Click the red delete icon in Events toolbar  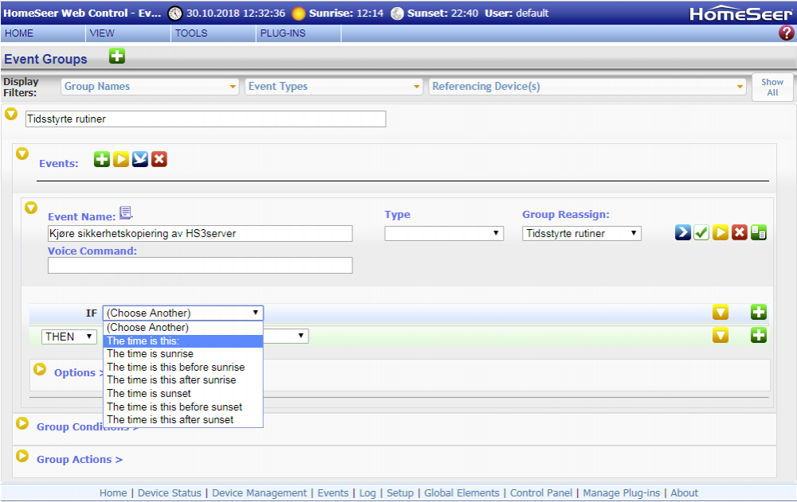click(x=159, y=160)
